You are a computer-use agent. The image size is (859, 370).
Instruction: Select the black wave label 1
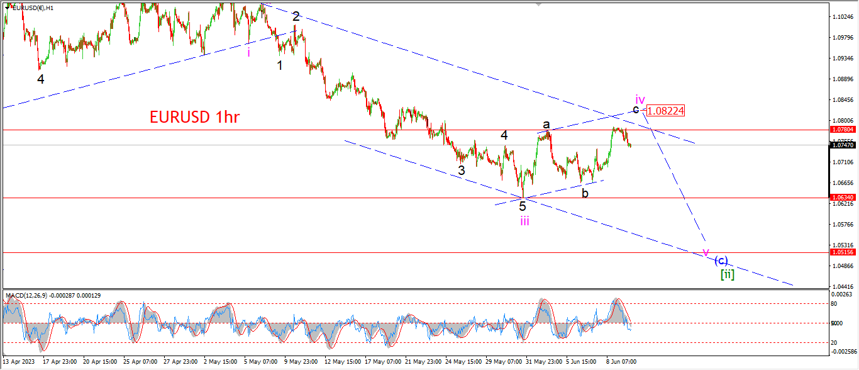(280, 65)
